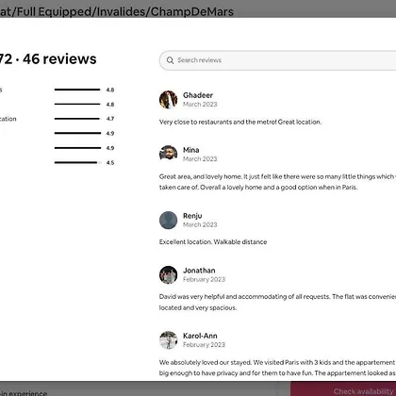Click Jonathan's review about David
Image resolution: width=396 pixels, height=396 pixels.
277,302
